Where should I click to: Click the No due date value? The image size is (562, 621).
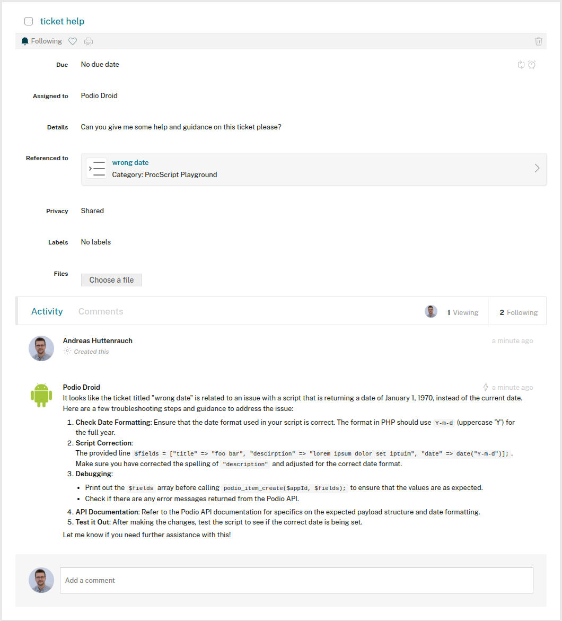click(100, 64)
